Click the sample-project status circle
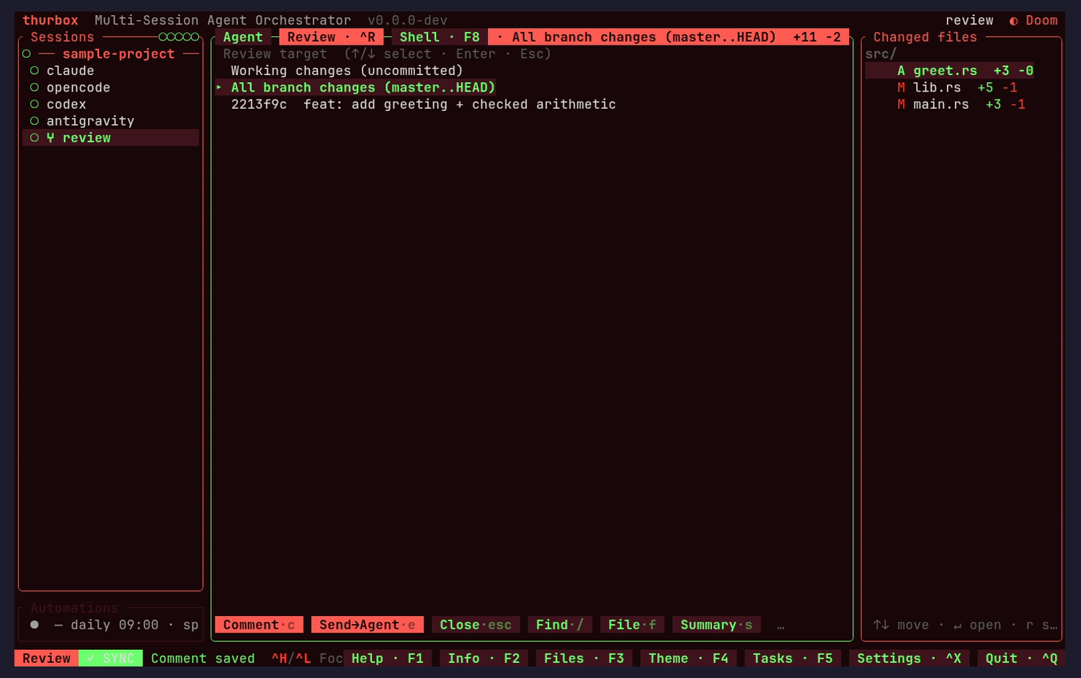This screenshot has width=1081, height=678. (27, 54)
